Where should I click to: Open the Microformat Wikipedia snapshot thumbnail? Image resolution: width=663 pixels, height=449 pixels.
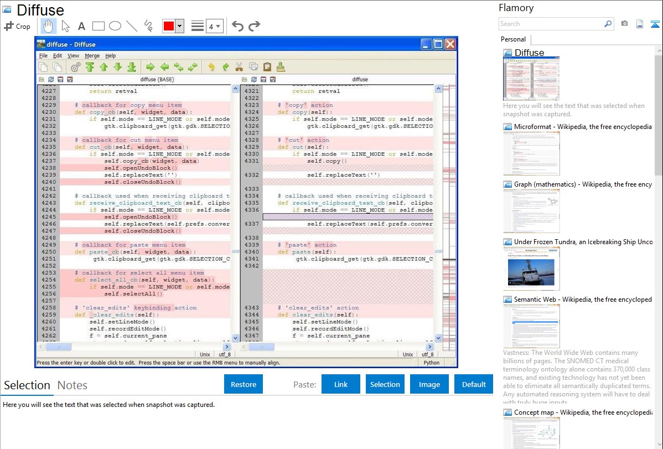point(531,153)
